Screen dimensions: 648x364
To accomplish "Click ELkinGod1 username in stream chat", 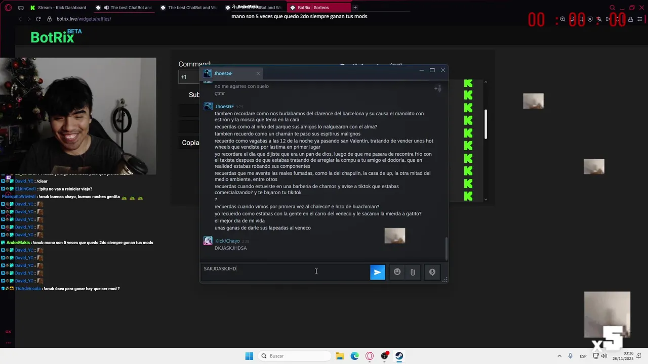I will (26, 189).
